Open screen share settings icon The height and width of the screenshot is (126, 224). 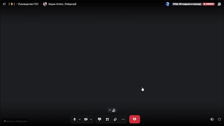[x=99, y=119]
